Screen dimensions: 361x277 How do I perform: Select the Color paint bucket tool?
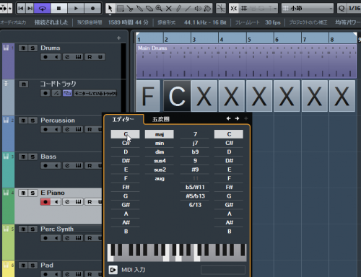[x=207, y=9]
